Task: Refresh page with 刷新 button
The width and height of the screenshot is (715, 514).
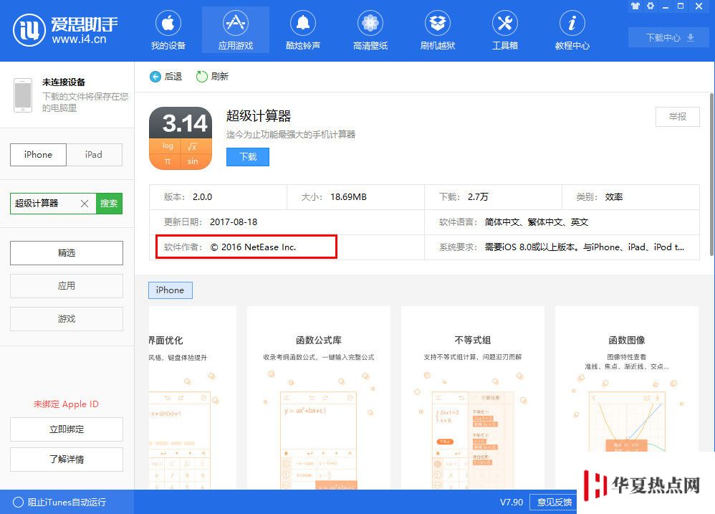Action: 212,76
